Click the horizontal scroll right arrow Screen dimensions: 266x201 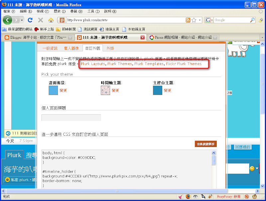click(257, 191)
